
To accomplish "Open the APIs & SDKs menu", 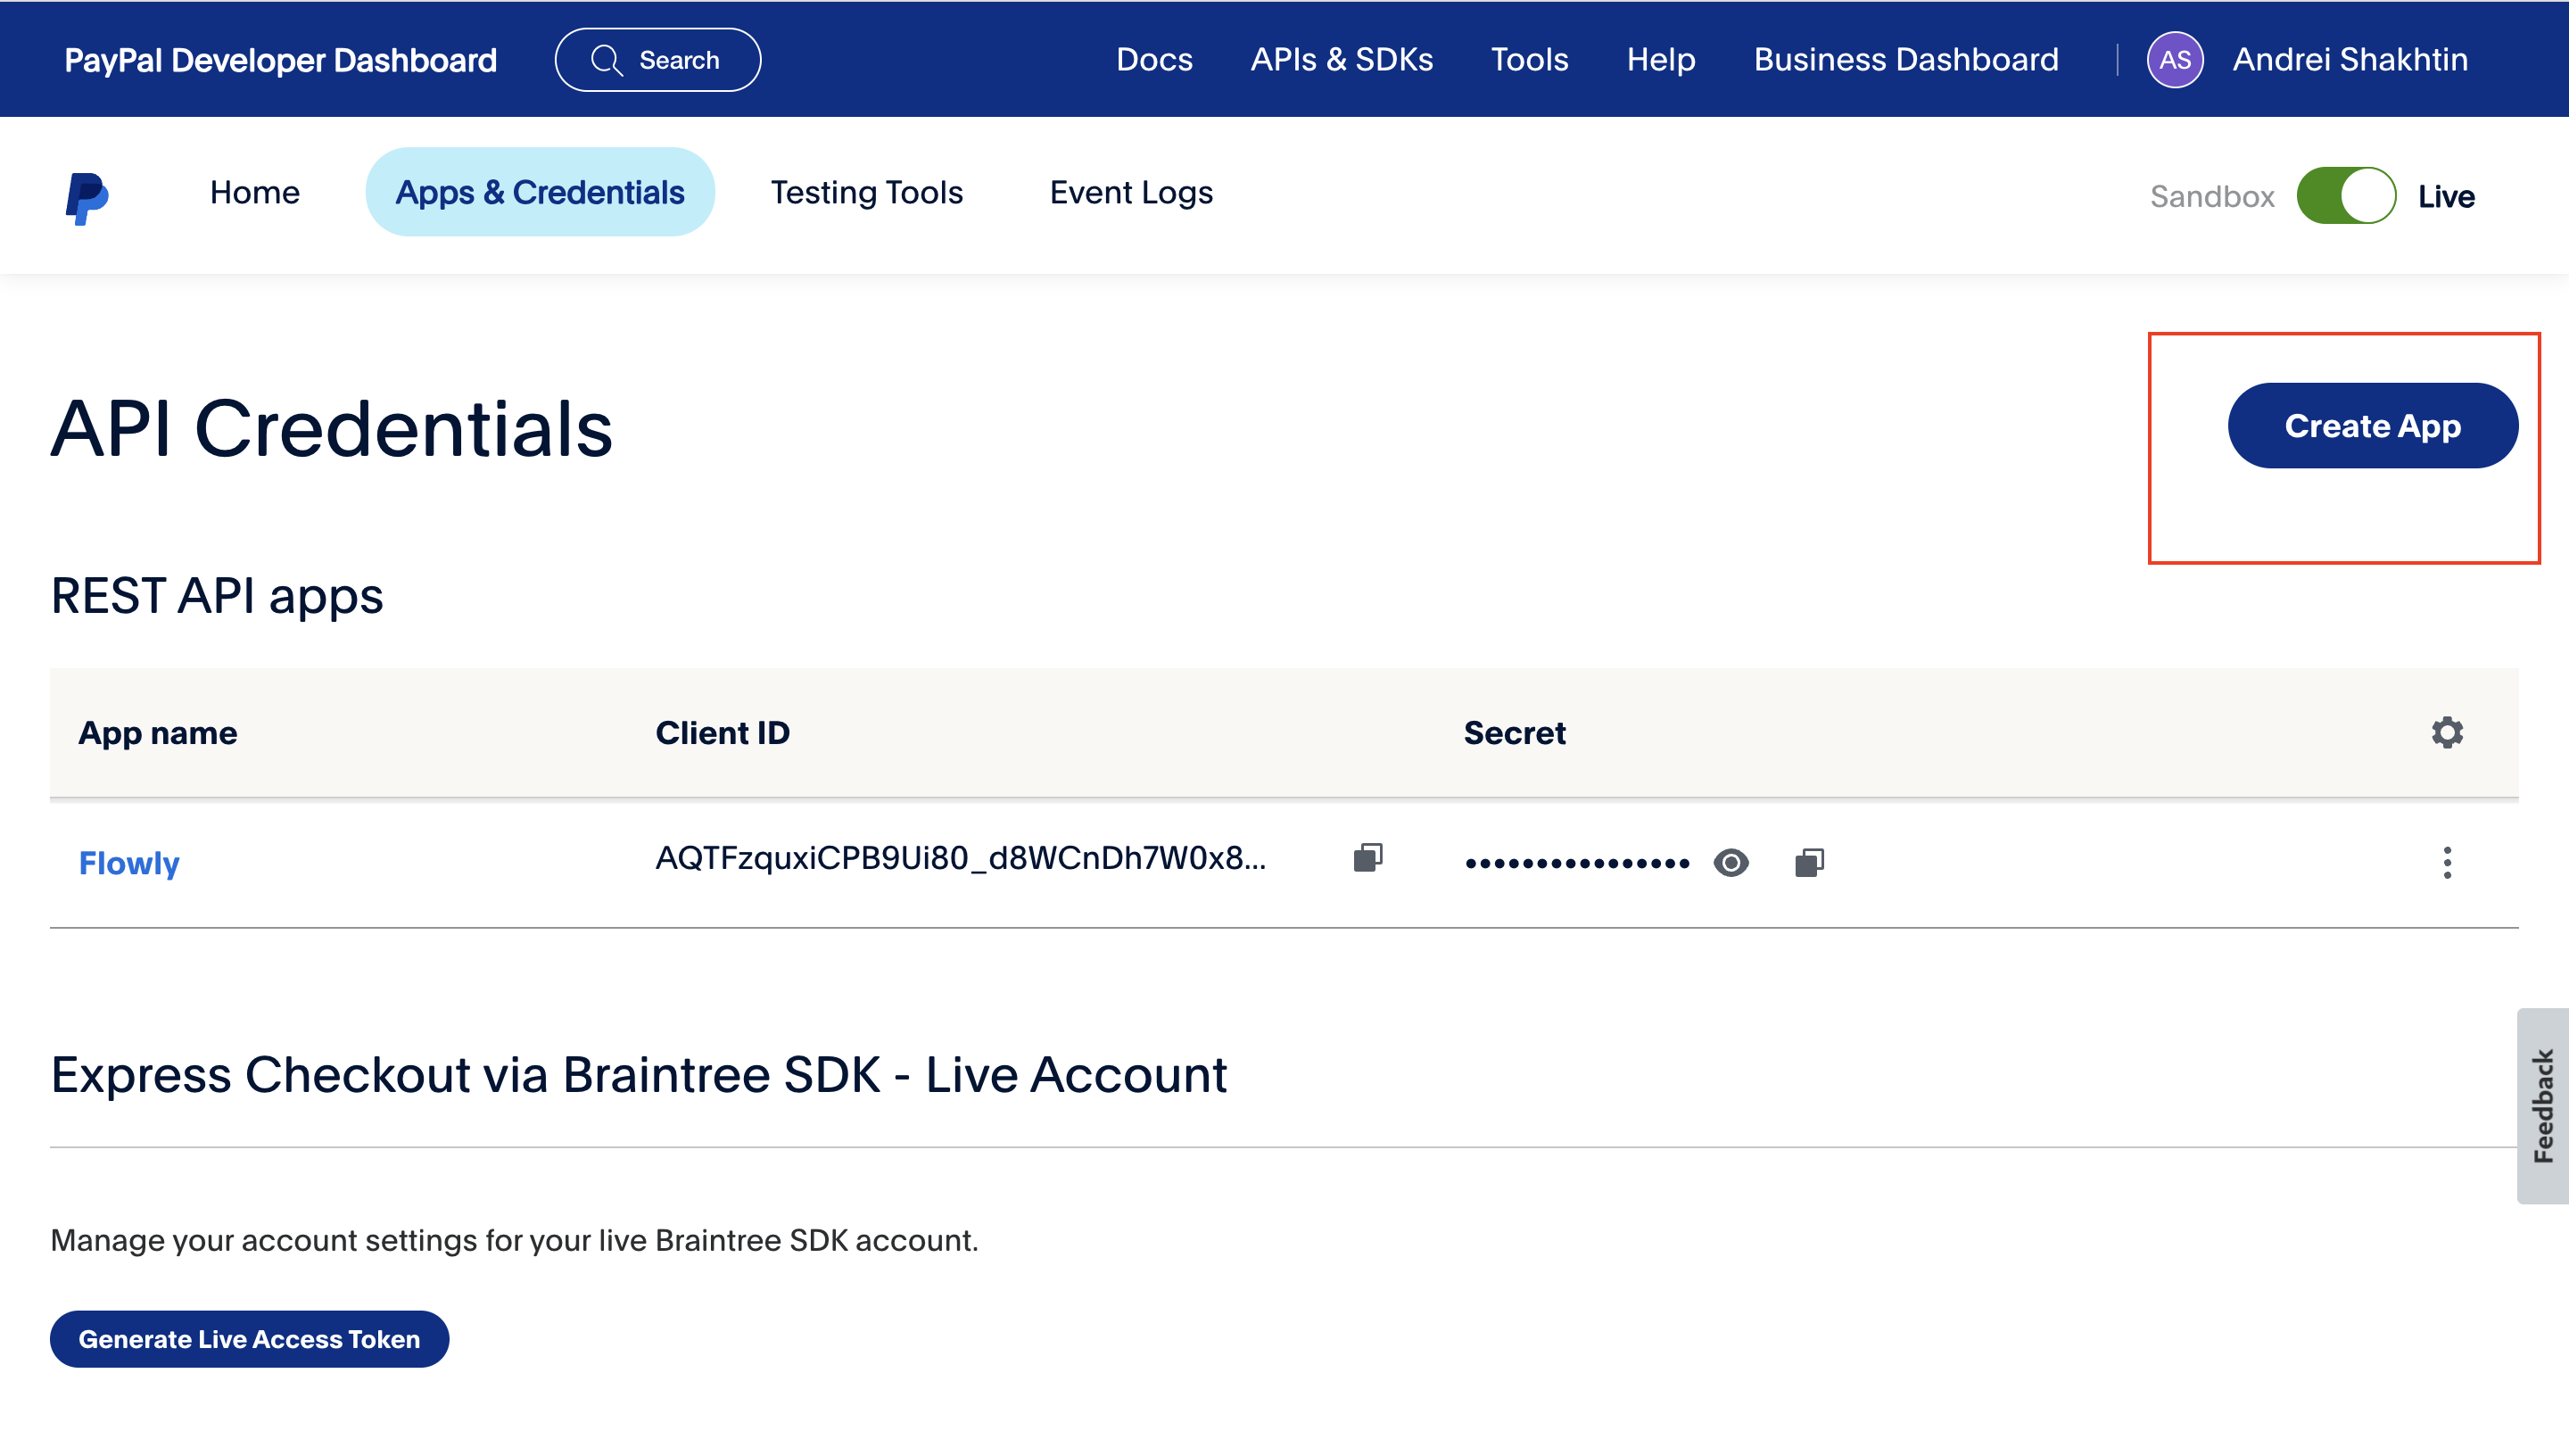I will tap(1342, 60).
